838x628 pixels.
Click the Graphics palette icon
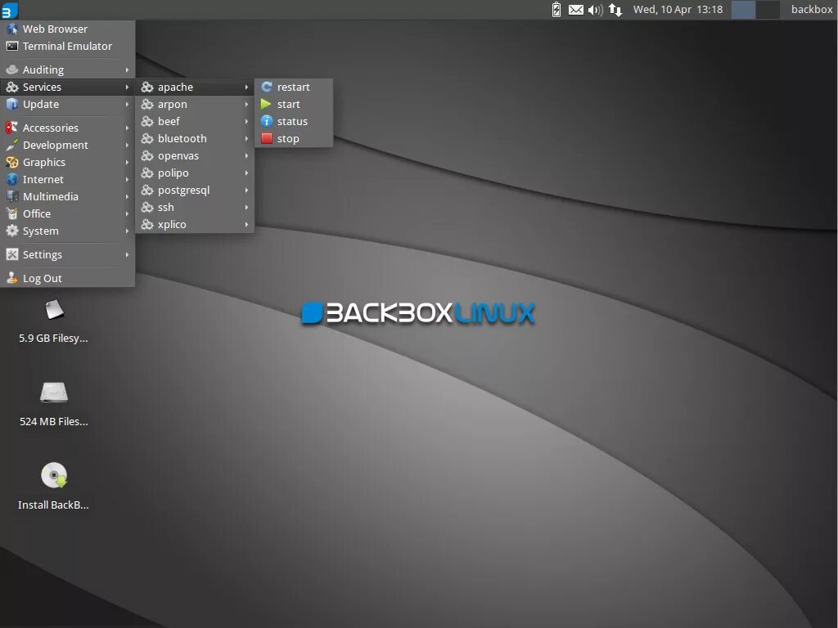point(11,163)
